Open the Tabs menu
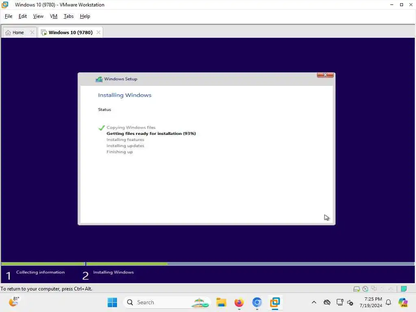This screenshot has height=312, width=416. pyautogui.click(x=68, y=16)
